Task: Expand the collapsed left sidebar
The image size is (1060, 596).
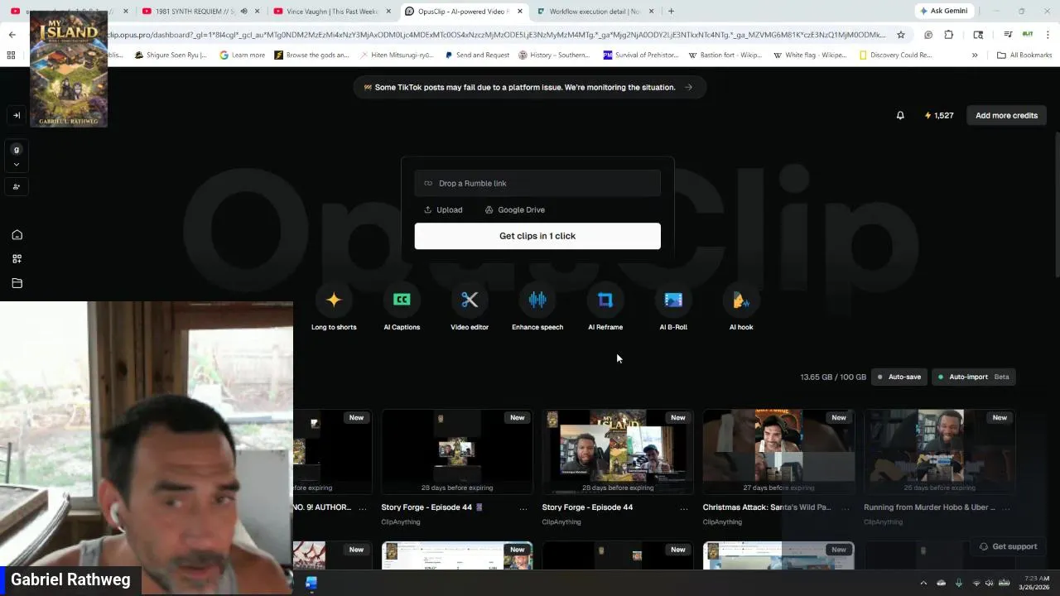Action: click(17, 115)
